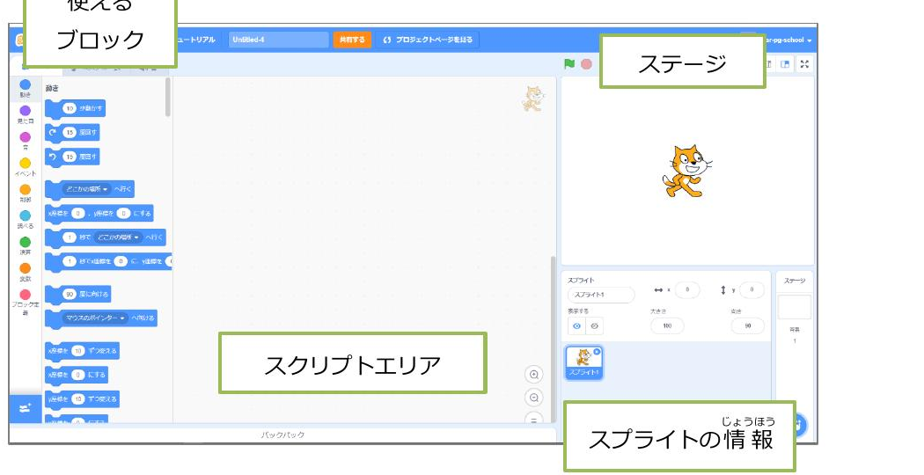Select the purple 見た目 looks category
Viewport: 924px width, 475px height.
pyautogui.click(x=26, y=114)
